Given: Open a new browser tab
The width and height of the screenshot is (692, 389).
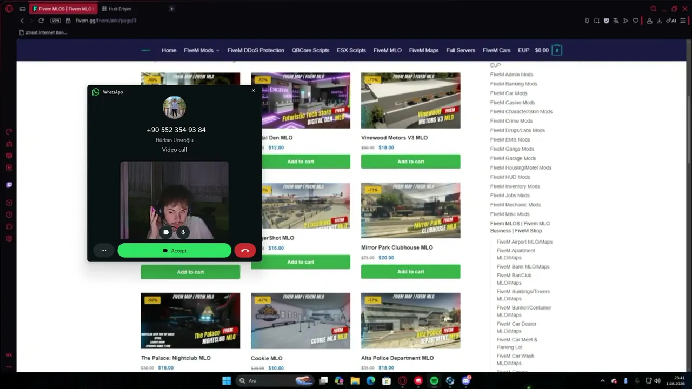Looking at the screenshot, I should [x=171, y=9].
